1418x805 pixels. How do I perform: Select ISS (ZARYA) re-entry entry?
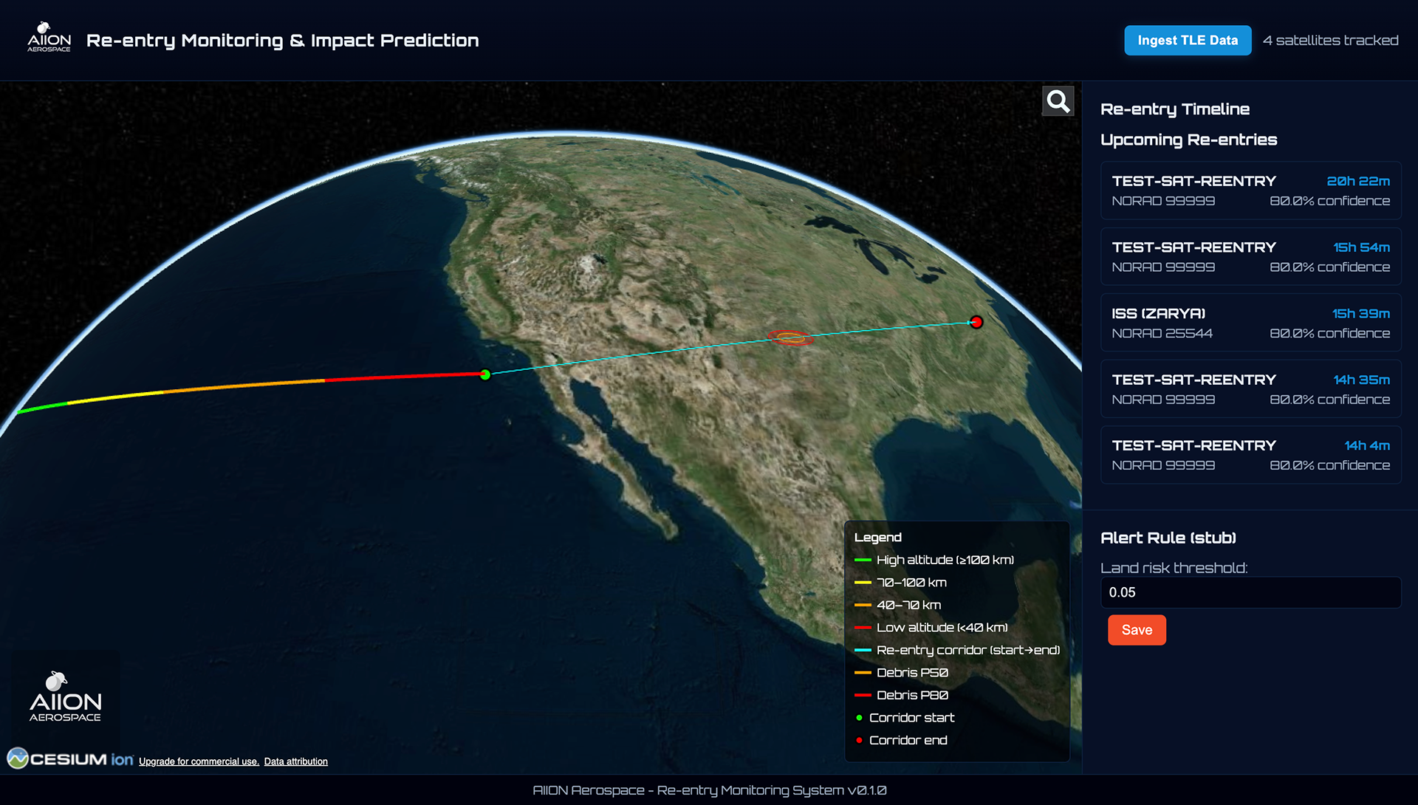[x=1250, y=323]
